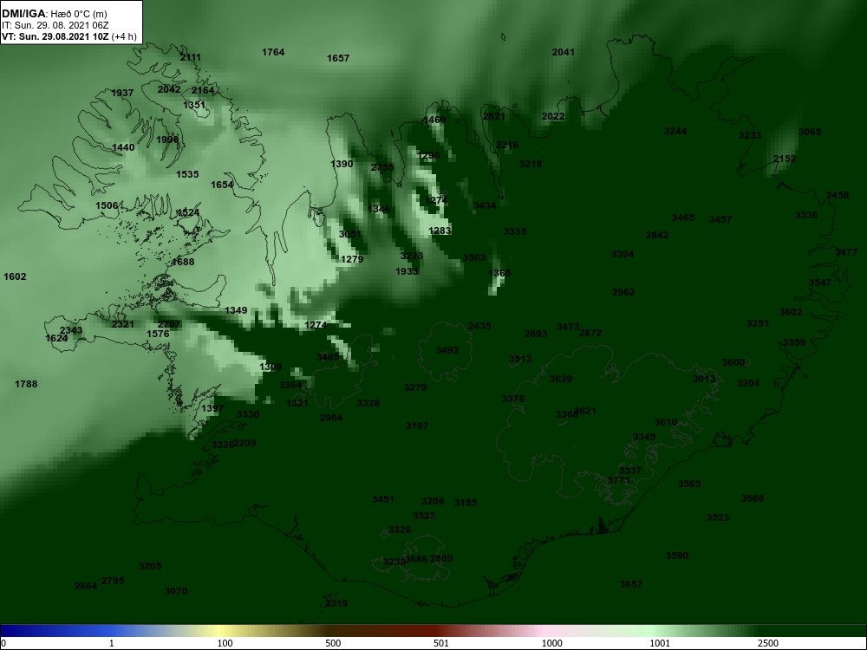Viewport: 867px width, 650px height.
Task: Click the map value 3070
Action: (x=176, y=591)
